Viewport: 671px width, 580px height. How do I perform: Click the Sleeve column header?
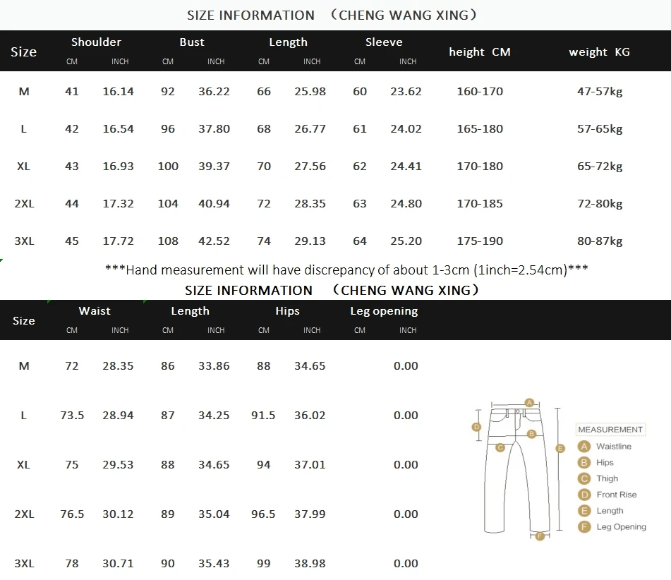coord(384,42)
